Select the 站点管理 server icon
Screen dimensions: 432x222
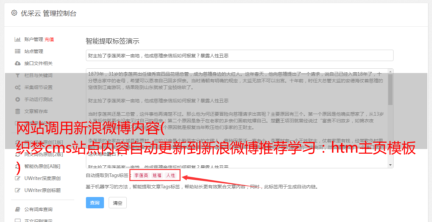[x=18, y=51]
